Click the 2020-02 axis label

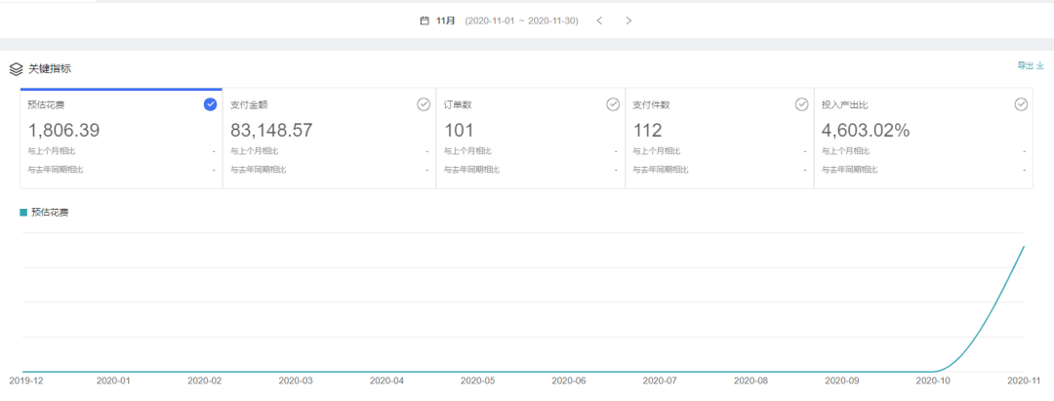point(204,381)
